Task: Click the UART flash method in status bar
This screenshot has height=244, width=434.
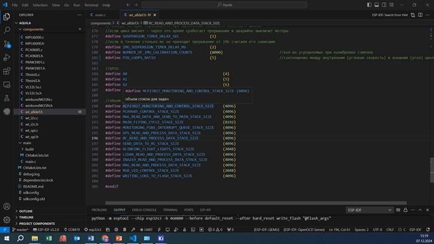Action: click(146, 230)
